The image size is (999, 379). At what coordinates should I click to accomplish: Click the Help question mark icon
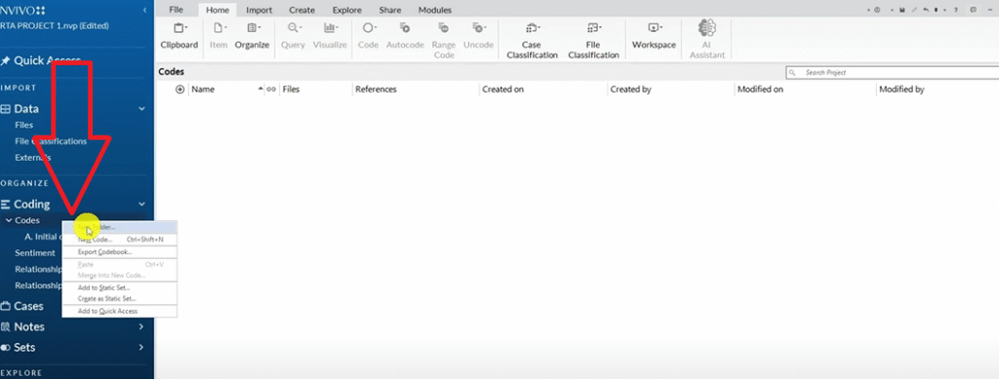956,10
